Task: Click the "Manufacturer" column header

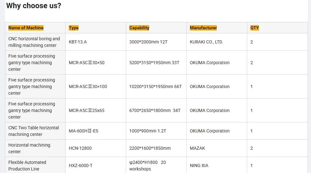Action: (x=203, y=28)
